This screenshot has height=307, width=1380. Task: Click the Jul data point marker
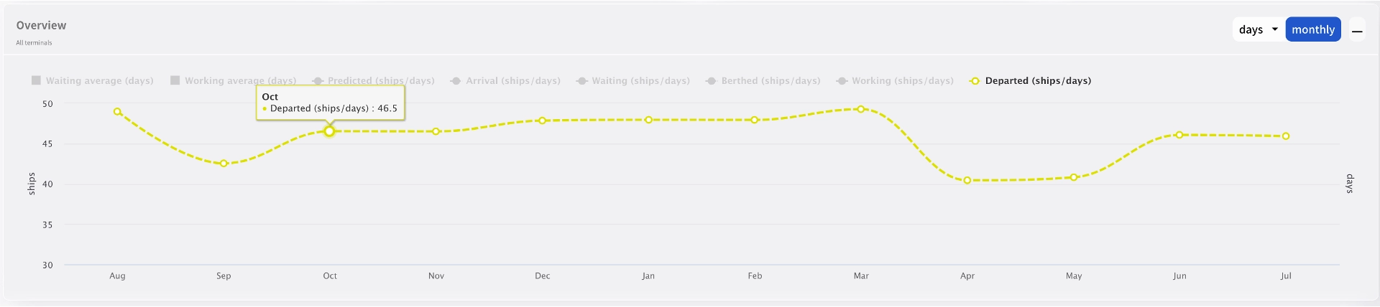(1286, 136)
